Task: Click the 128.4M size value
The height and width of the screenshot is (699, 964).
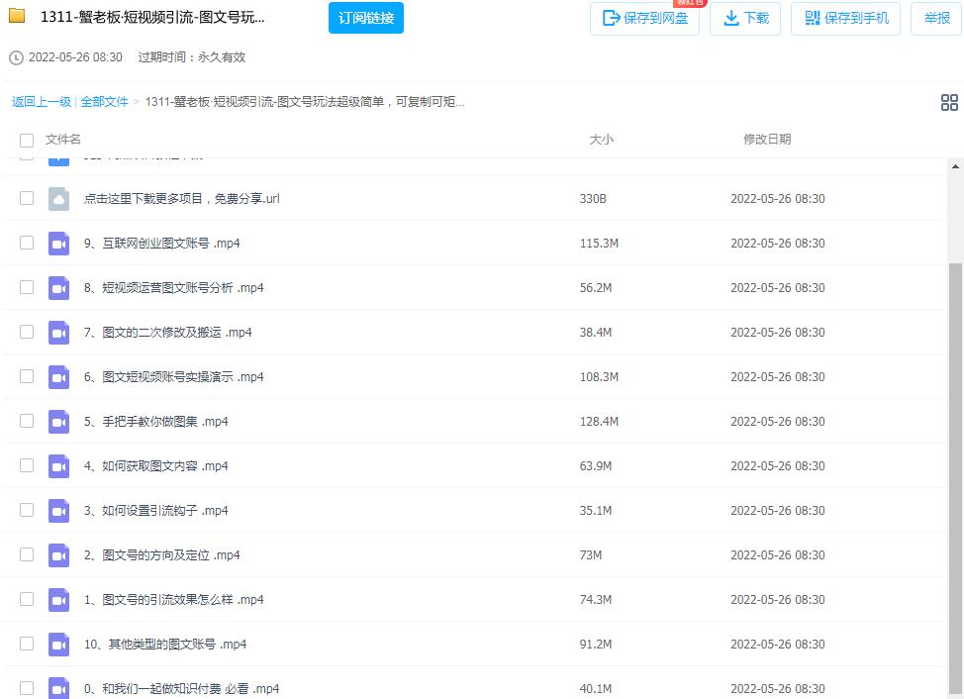Action: [599, 422]
